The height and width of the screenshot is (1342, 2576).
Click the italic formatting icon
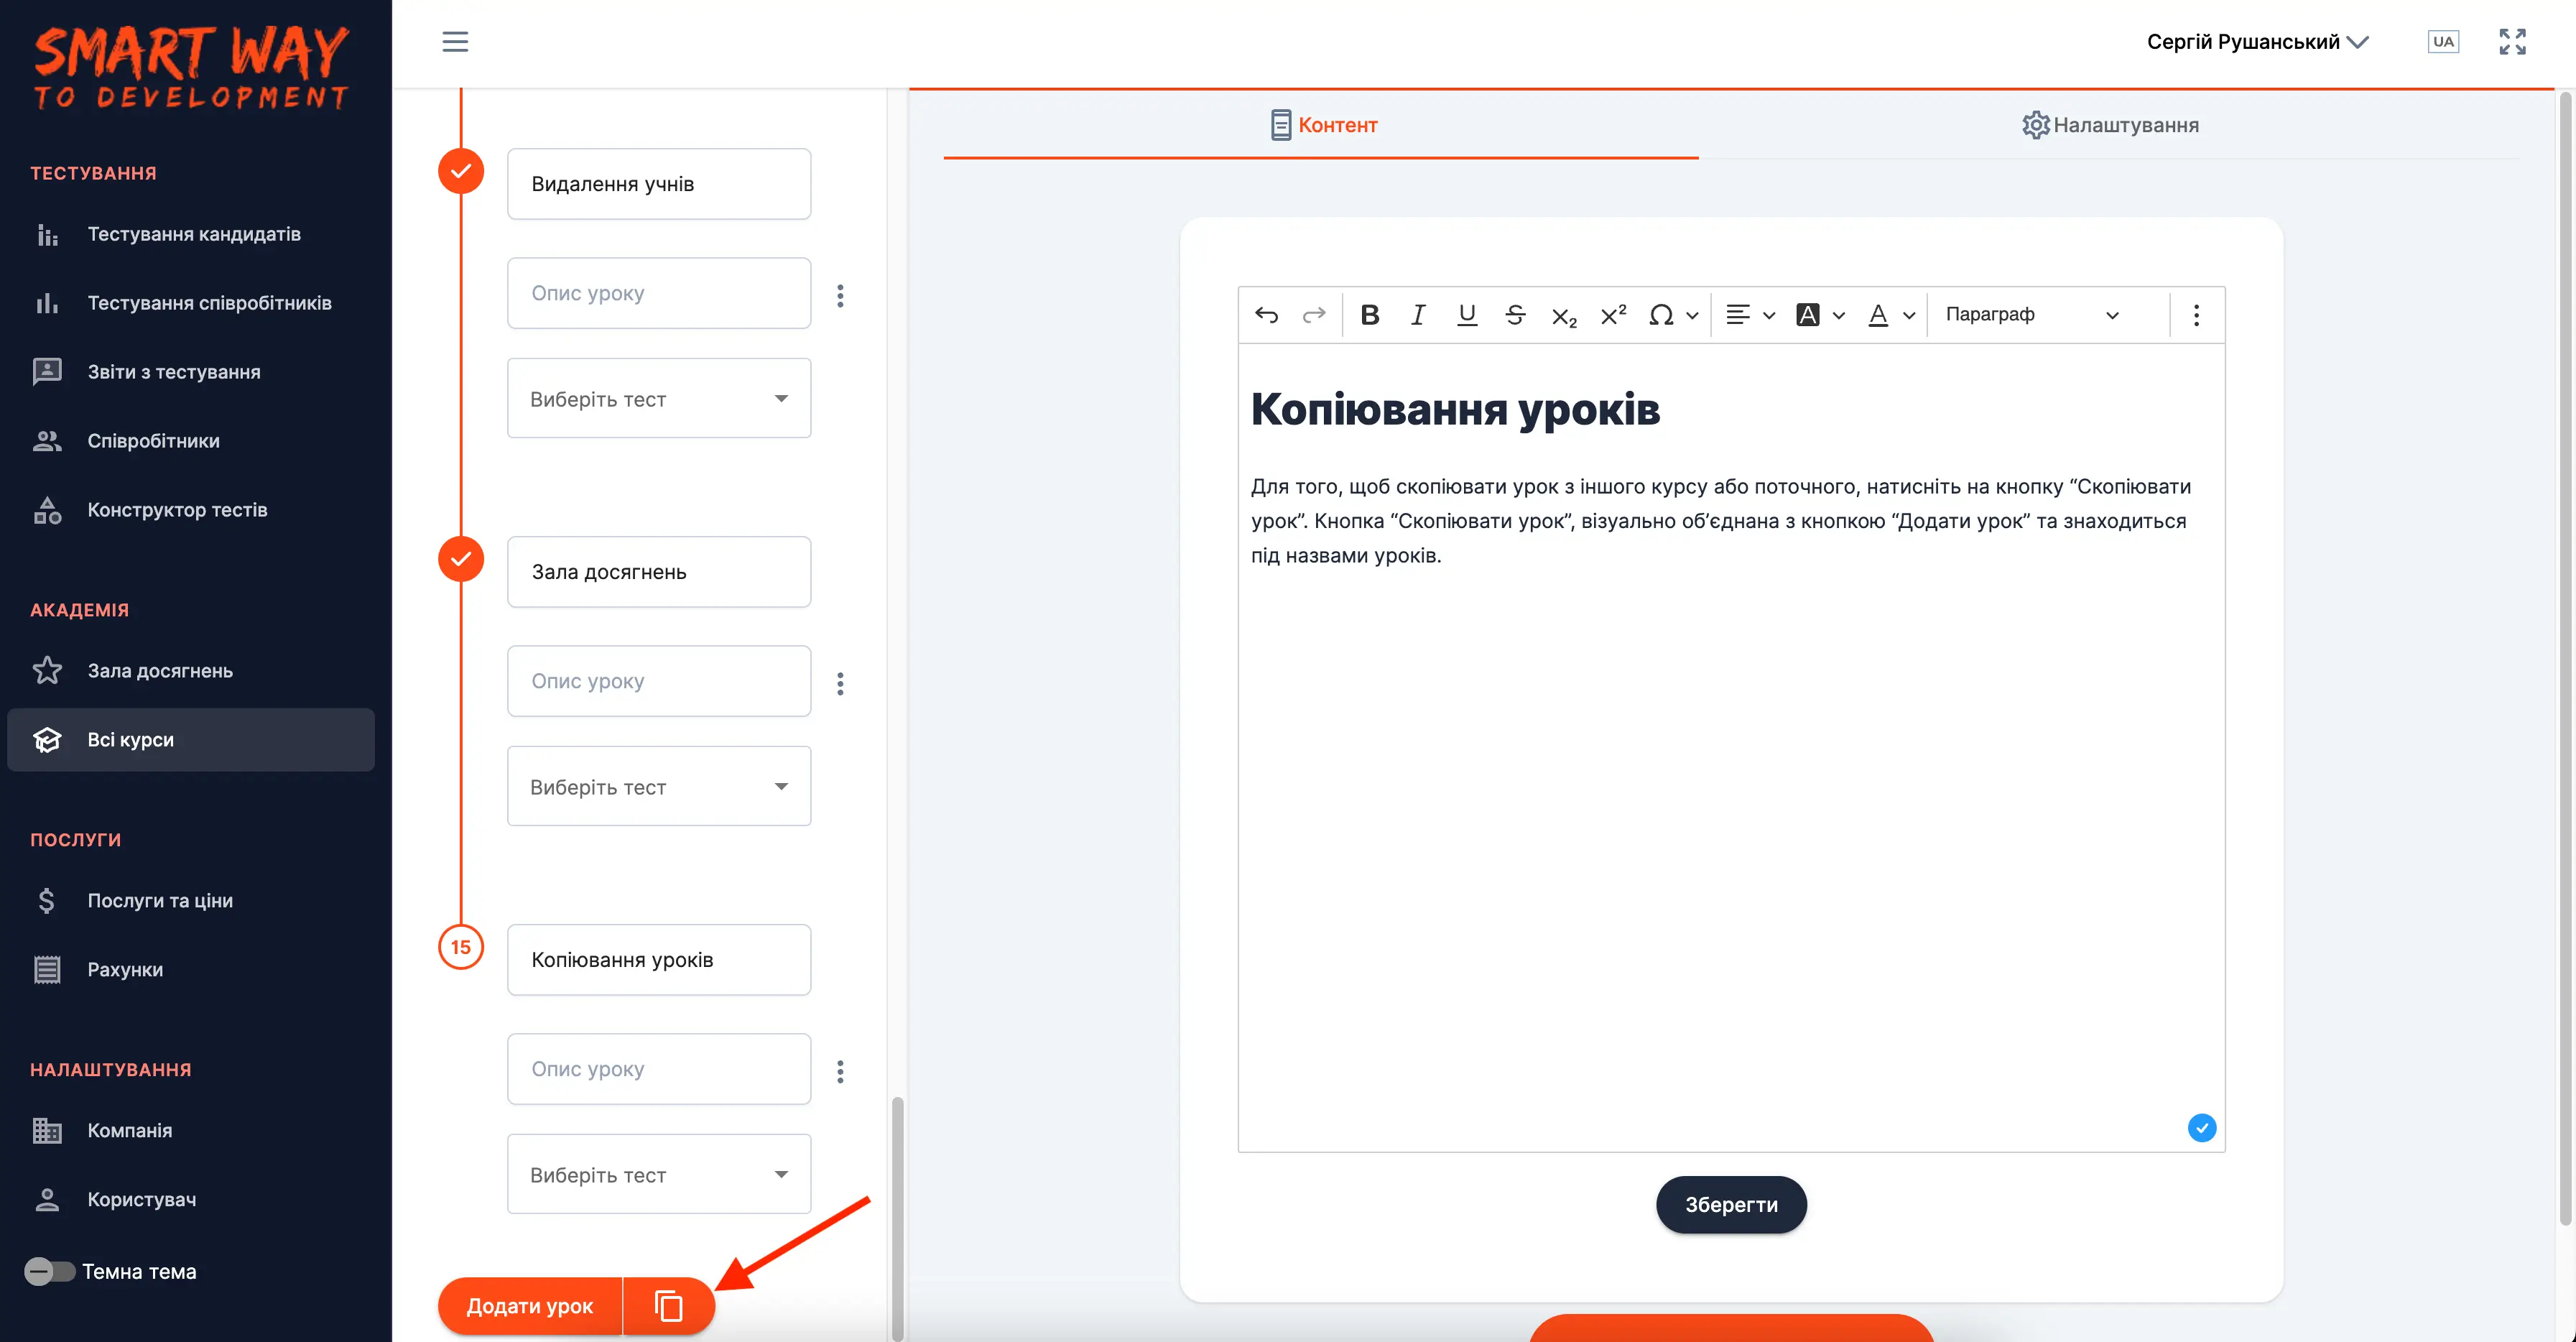pos(1418,315)
